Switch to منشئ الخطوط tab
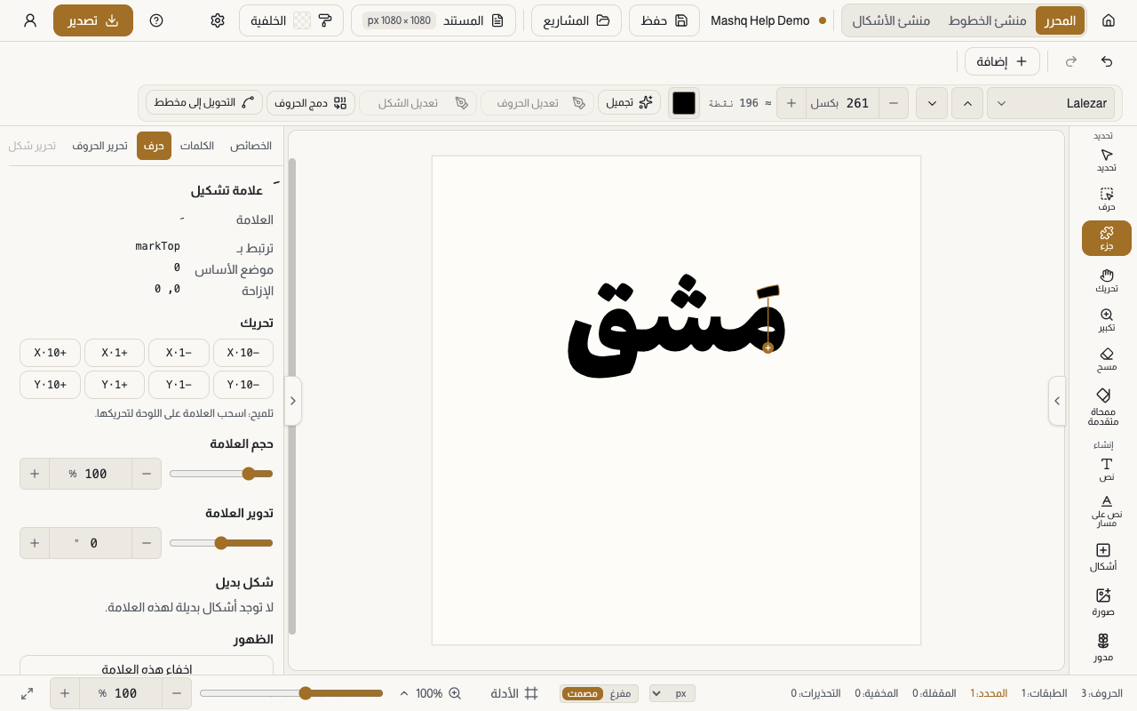 tap(987, 20)
